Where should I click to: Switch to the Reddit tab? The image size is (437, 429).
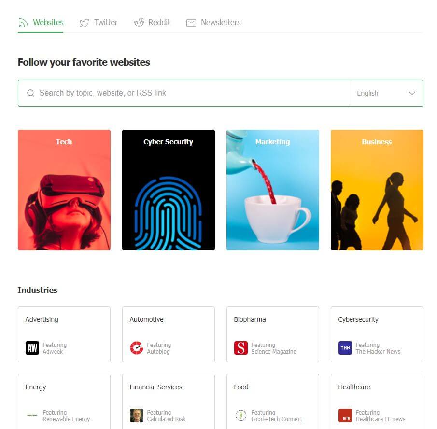pos(152,23)
